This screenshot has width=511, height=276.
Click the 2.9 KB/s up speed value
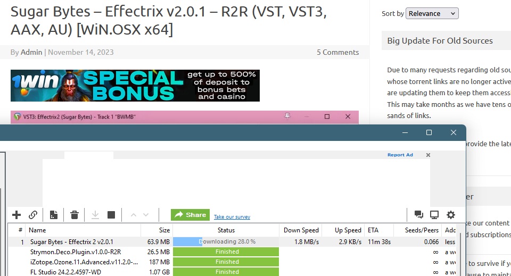350,242
